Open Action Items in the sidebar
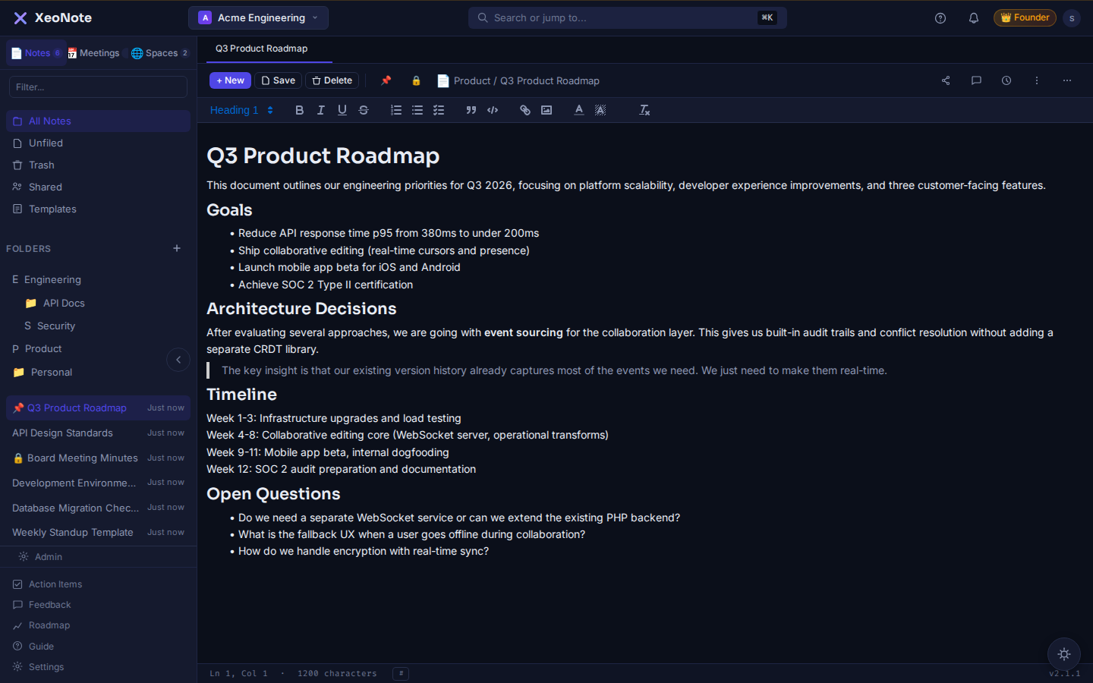 point(99,584)
